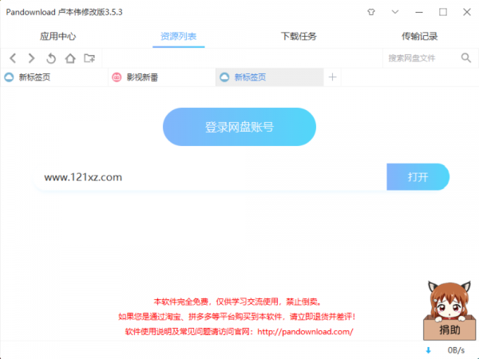
Task: Close the Pandownload window
Action: pyautogui.click(x=467, y=12)
